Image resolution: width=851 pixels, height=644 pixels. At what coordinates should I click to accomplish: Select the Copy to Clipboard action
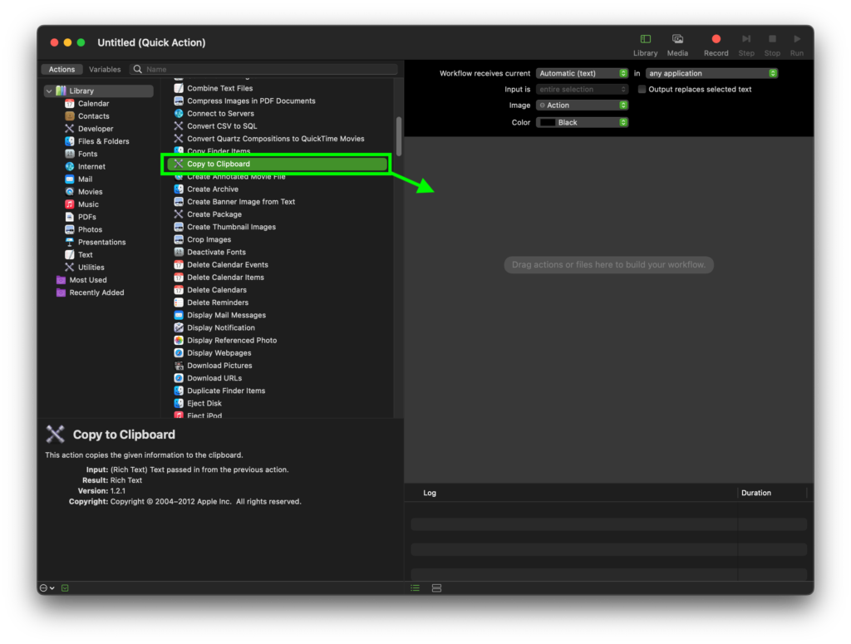276,164
